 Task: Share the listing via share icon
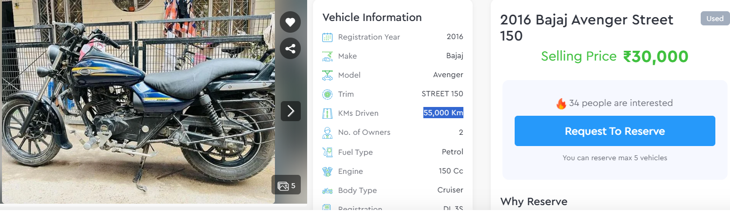coord(290,48)
